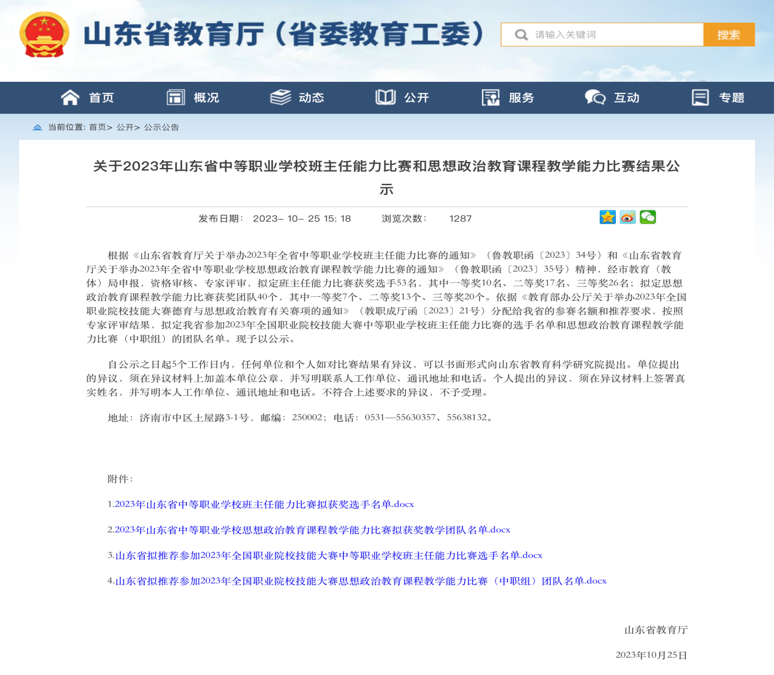Screen dimensions: 774x675
Task: Open attachment 3 班主任能力比赛选手名单.docx
Action: point(329,556)
